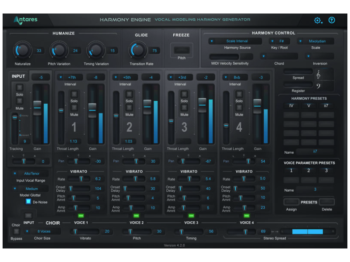This screenshot has height=262, width=350.
Task: Toggle the Freeze Pitch button
Action: click(x=182, y=50)
